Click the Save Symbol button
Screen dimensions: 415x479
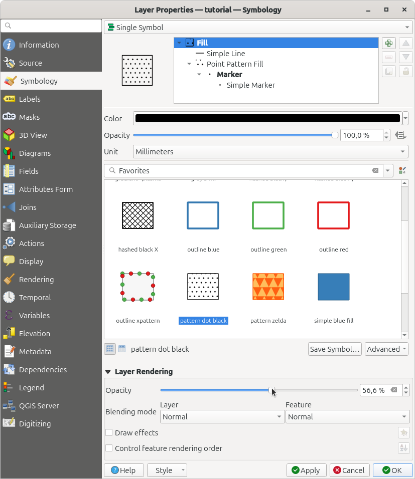[335, 349]
